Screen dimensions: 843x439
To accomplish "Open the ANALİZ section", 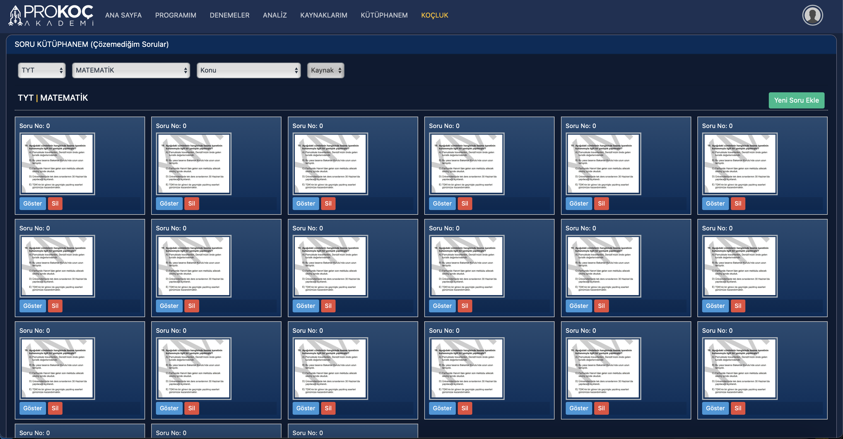I will tap(274, 15).
